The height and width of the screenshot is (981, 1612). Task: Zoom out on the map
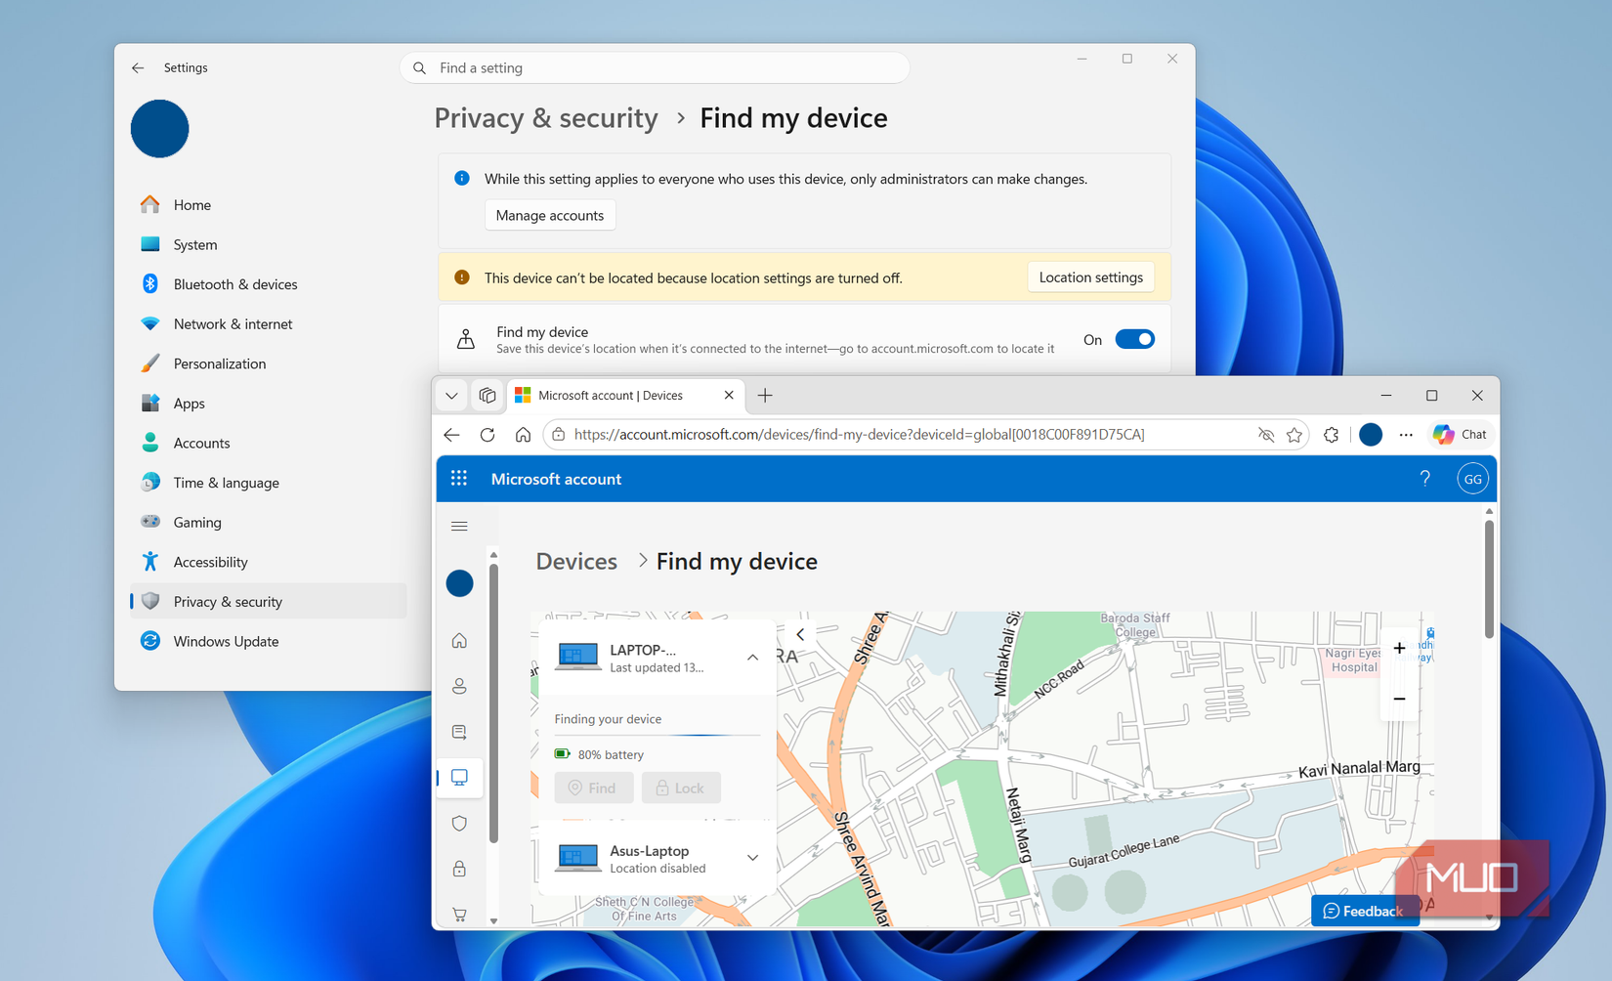pos(1399,699)
